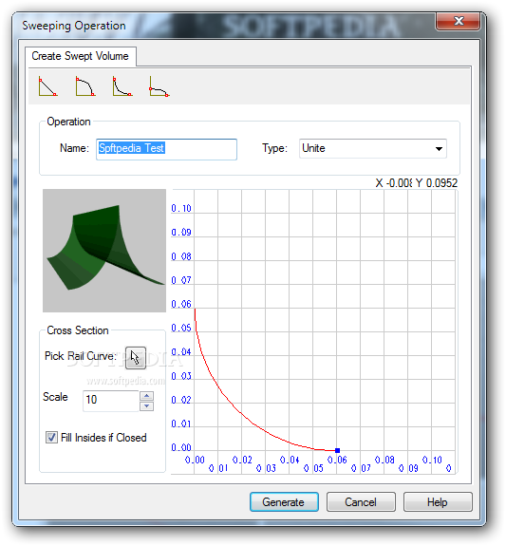Toggle the Fill Insides if Closed checkbox
Screen dimensions: 506x546
pyautogui.click(x=51, y=437)
